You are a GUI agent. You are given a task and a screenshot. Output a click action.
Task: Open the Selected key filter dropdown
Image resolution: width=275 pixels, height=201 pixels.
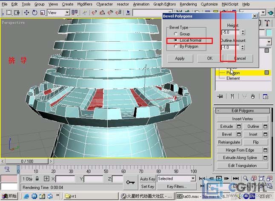176,179
